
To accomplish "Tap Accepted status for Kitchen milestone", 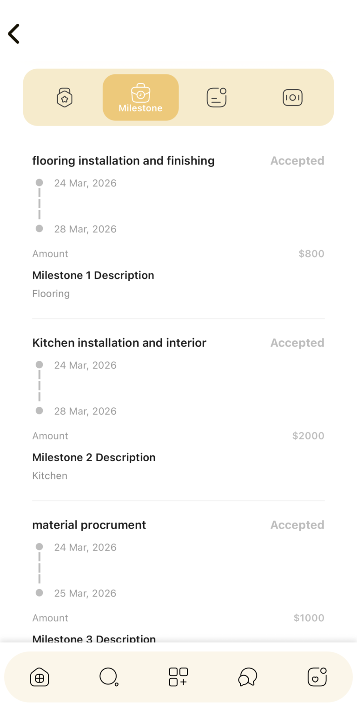I will 297,343.
